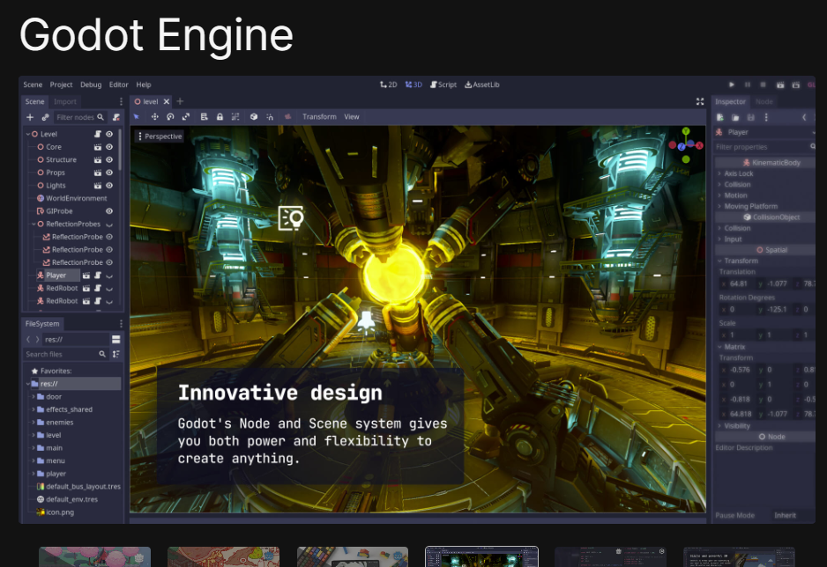Switch to the Script workspace

pyautogui.click(x=443, y=85)
